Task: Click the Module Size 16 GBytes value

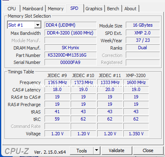Action: point(143,25)
